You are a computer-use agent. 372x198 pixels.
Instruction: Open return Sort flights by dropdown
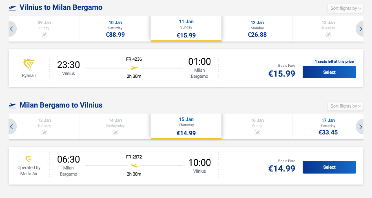[x=345, y=106]
